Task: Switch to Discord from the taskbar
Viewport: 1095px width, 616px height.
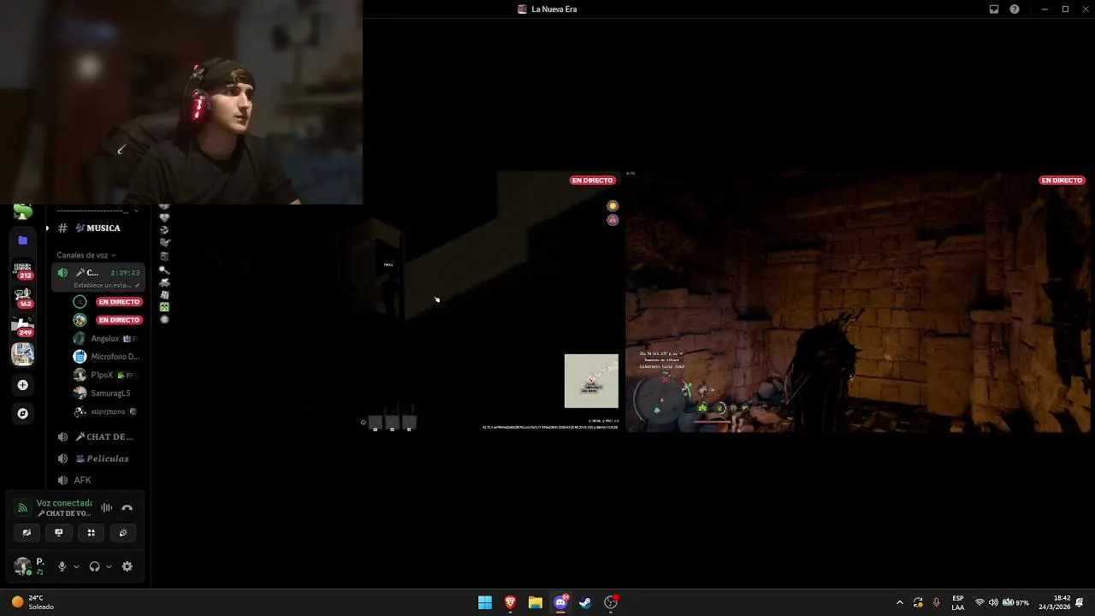Action: click(x=560, y=602)
